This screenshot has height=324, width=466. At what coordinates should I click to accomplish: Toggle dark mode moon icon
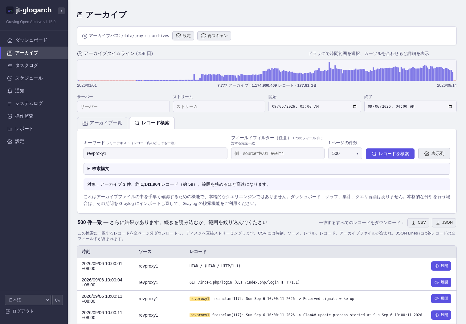pyautogui.click(x=58, y=300)
